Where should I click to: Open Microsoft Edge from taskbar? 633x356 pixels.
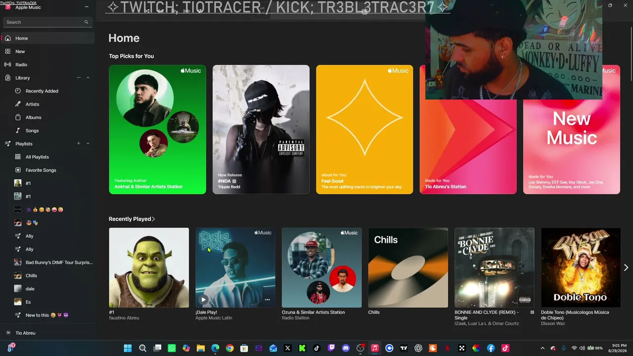pos(215,348)
